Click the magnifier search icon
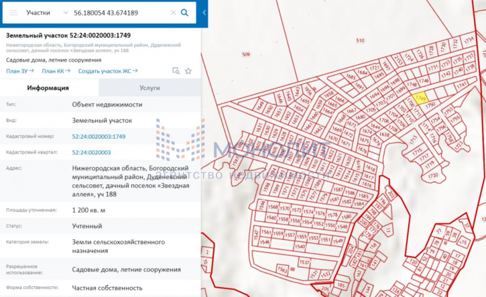The image size is (486, 297). [x=184, y=13]
